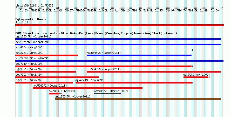The width and height of the screenshot is (231, 117).
Task: Click the thin black esv4734 line
Action: click(x=104, y=50)
